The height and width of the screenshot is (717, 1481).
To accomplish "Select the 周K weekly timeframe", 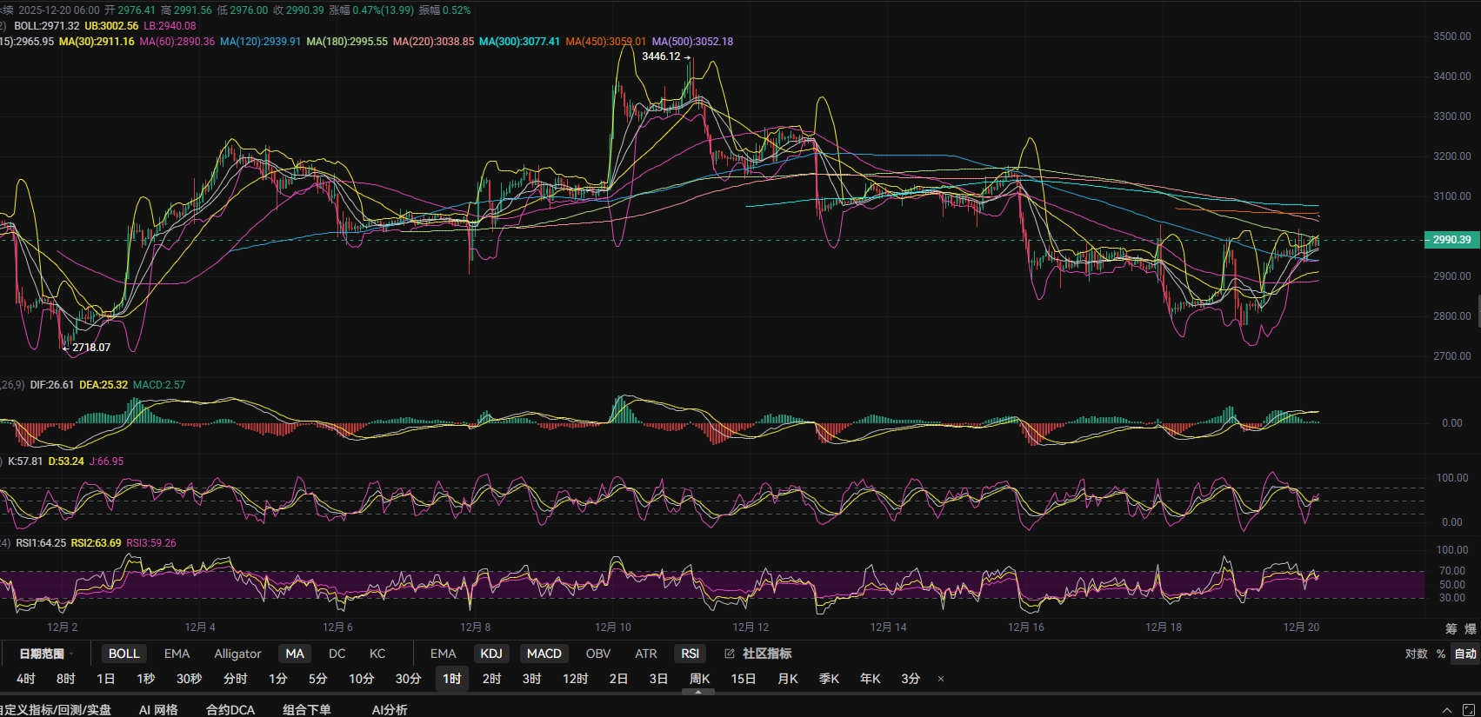I will click(699, 679).
